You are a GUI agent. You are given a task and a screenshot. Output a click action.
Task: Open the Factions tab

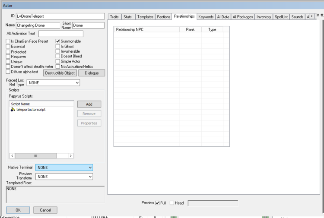[x=163, y=17]
